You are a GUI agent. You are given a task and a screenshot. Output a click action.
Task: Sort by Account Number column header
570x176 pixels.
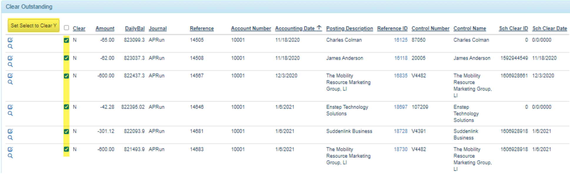tap(251, 28)
